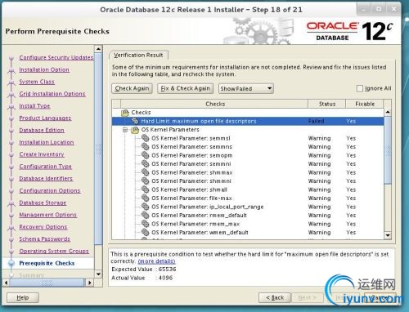Select Prerequisite Checks in the step list

(x=47, y=263)
